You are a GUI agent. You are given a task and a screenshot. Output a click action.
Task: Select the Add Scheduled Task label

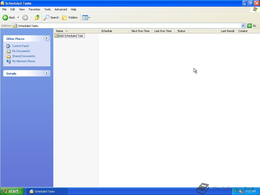[x=71, y=36]
